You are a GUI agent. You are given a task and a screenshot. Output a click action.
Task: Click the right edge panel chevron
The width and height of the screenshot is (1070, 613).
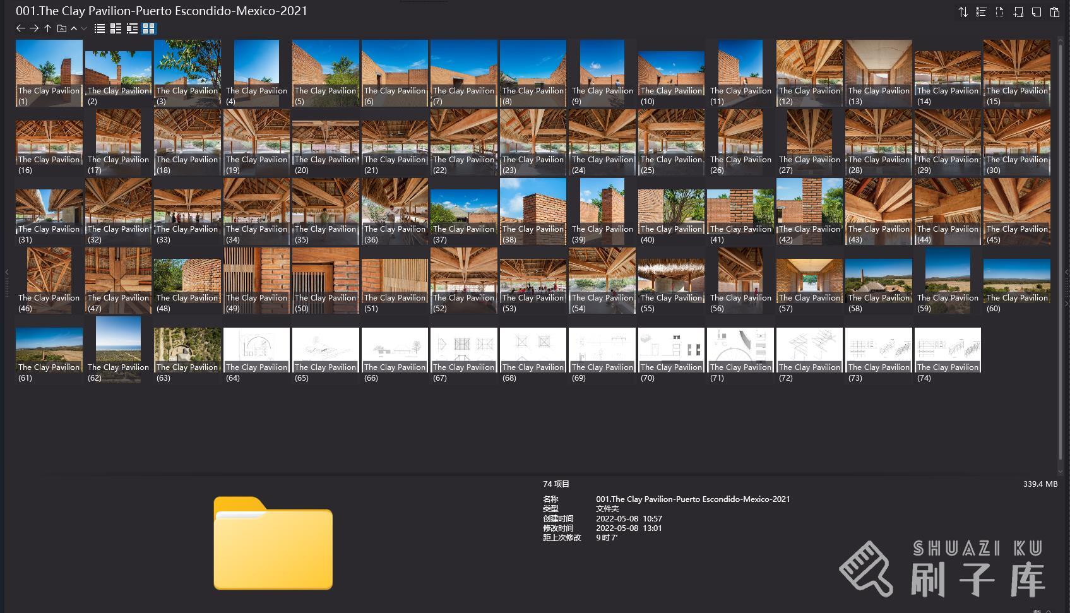[1066, 272]
